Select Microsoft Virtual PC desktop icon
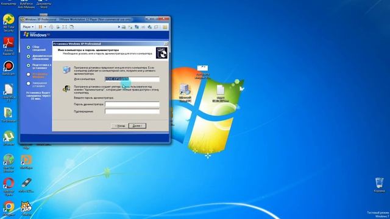This screenshot has width=390, height=219. click(185, 93)
